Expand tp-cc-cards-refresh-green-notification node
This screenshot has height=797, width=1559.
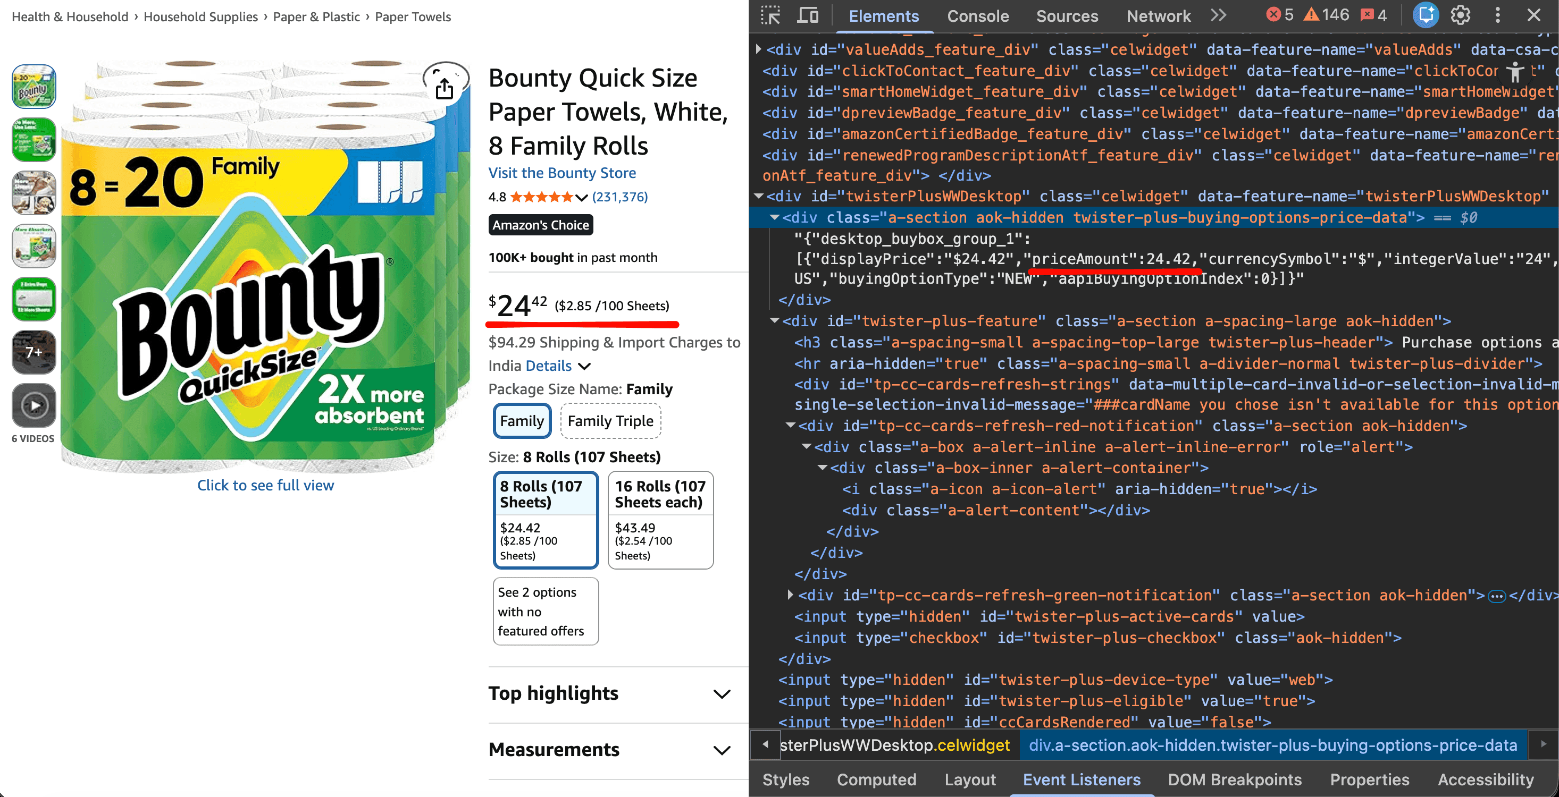790,595
